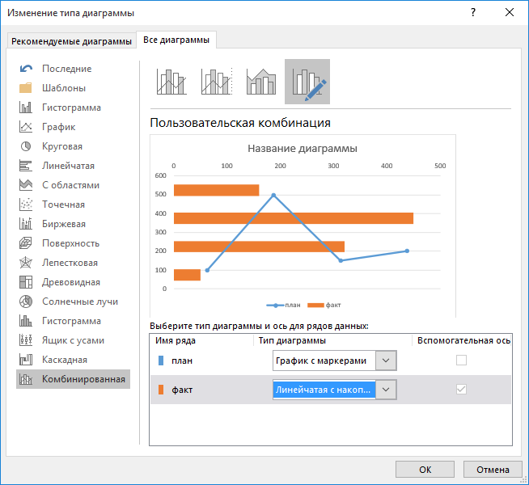Click the Каскадная waterfall chart icon
Viewport: 529px width, 485px height.
[x=26, y=360]
